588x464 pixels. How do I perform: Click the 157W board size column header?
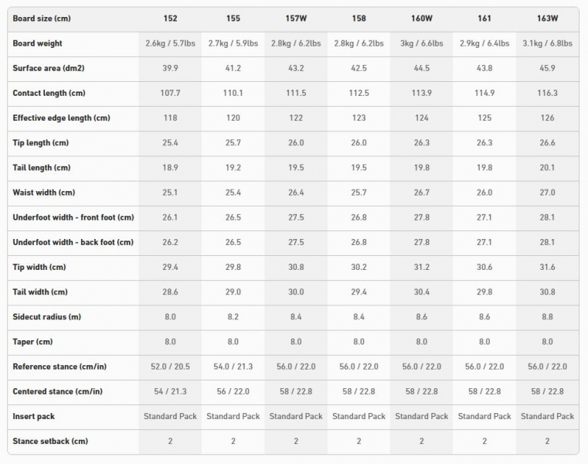point(296,19)
